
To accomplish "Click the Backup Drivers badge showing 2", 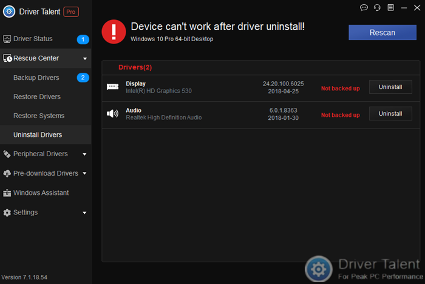I will pos(83,78).
